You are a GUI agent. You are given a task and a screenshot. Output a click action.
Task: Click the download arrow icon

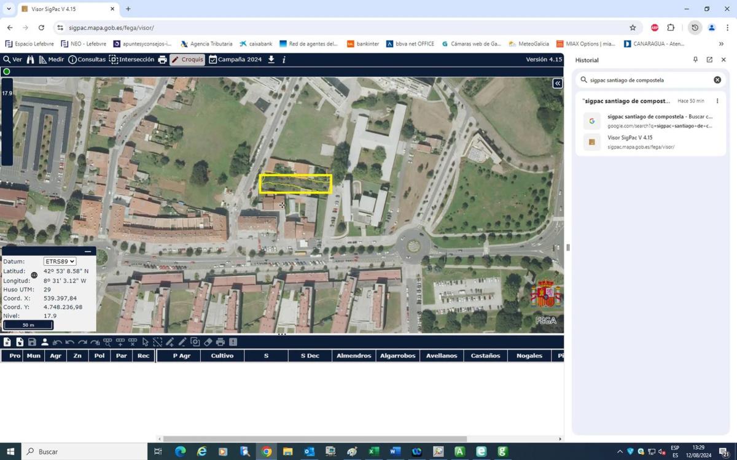pyautogui.click(x=271, y=60)
